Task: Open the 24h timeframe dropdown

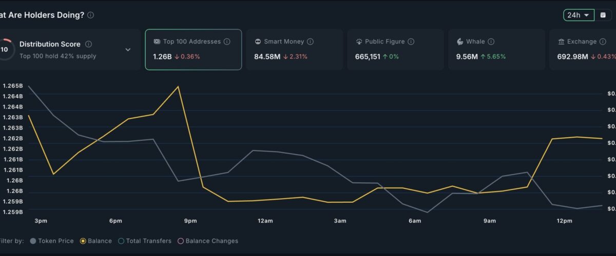Action: (x=579, y=15)
